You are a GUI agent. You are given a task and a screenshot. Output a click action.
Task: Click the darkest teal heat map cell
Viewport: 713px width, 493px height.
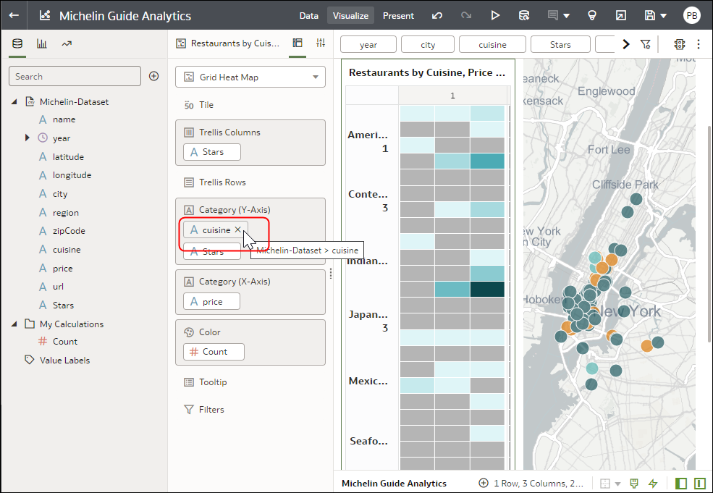pyautogui.click(x=487, y=289)
